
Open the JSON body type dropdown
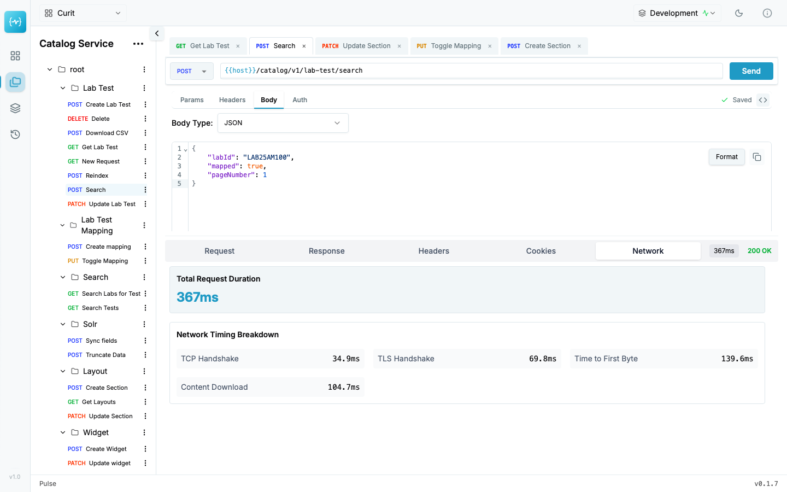pos(283,123)
